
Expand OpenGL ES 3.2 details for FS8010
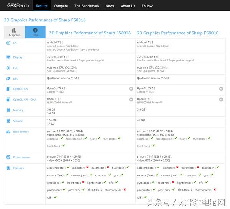click(221, 89)
